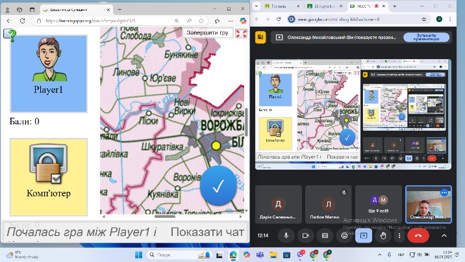Switch to the 26 група browser tab
The width and height of the screenshot is (465, 262).
[x=325, y=5]
